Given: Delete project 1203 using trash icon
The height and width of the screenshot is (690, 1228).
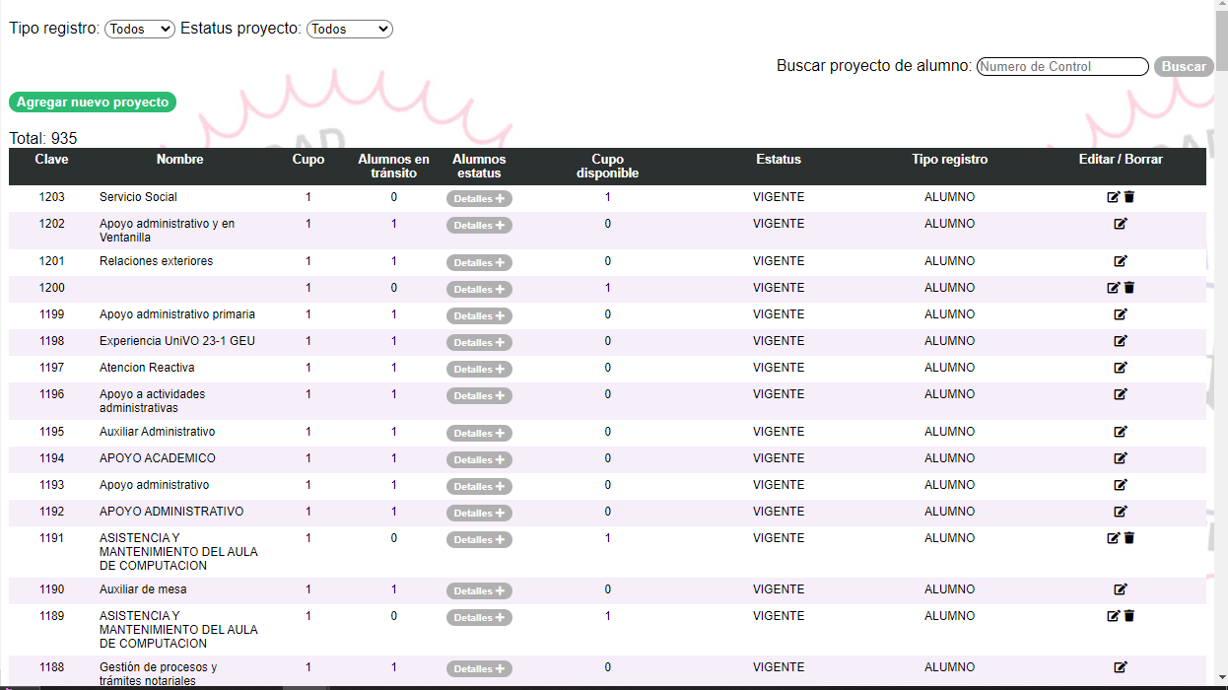Looking at the screenshot, I should pyautogui.click(x=1129, y=197).
